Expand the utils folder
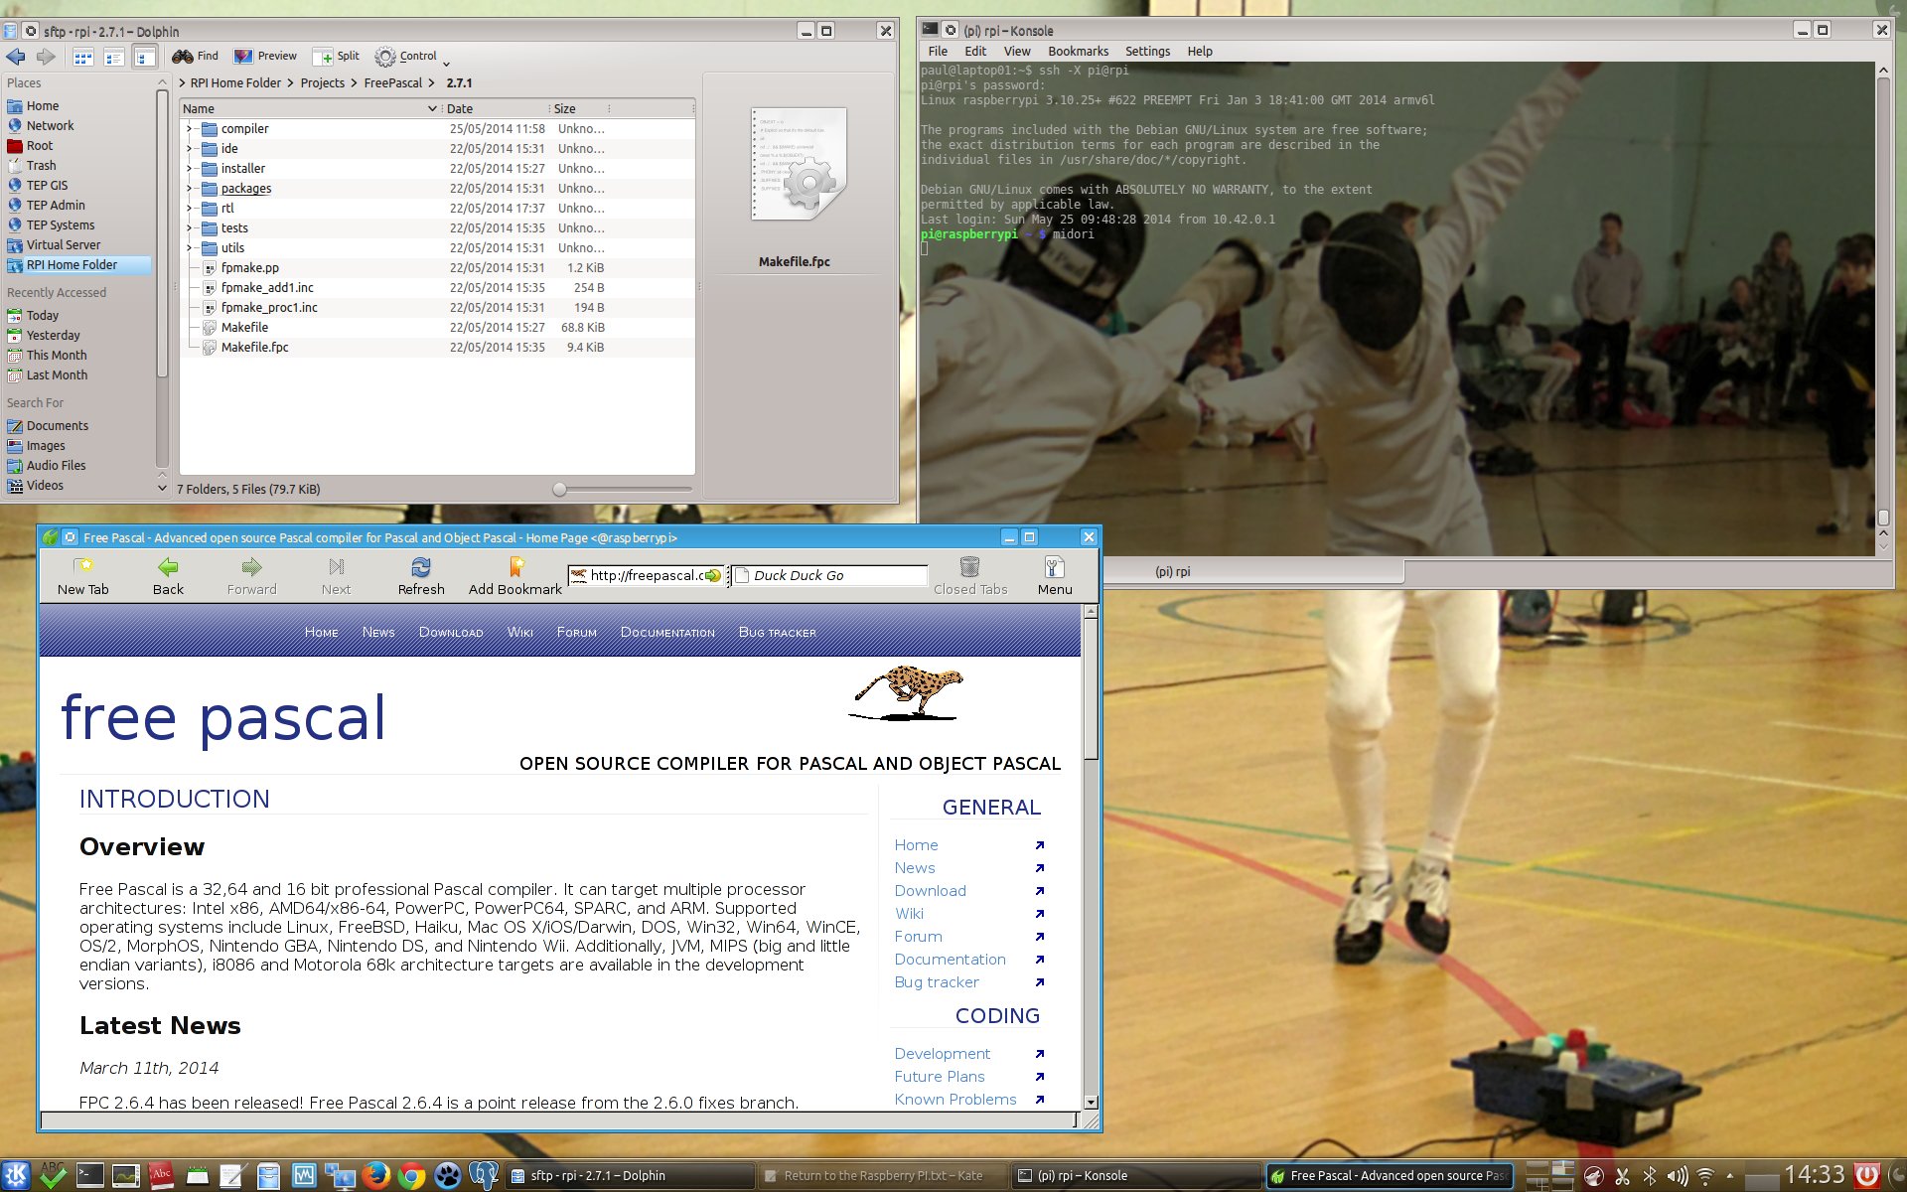Screen dimensions: 1907x1192 pos(189,248)
